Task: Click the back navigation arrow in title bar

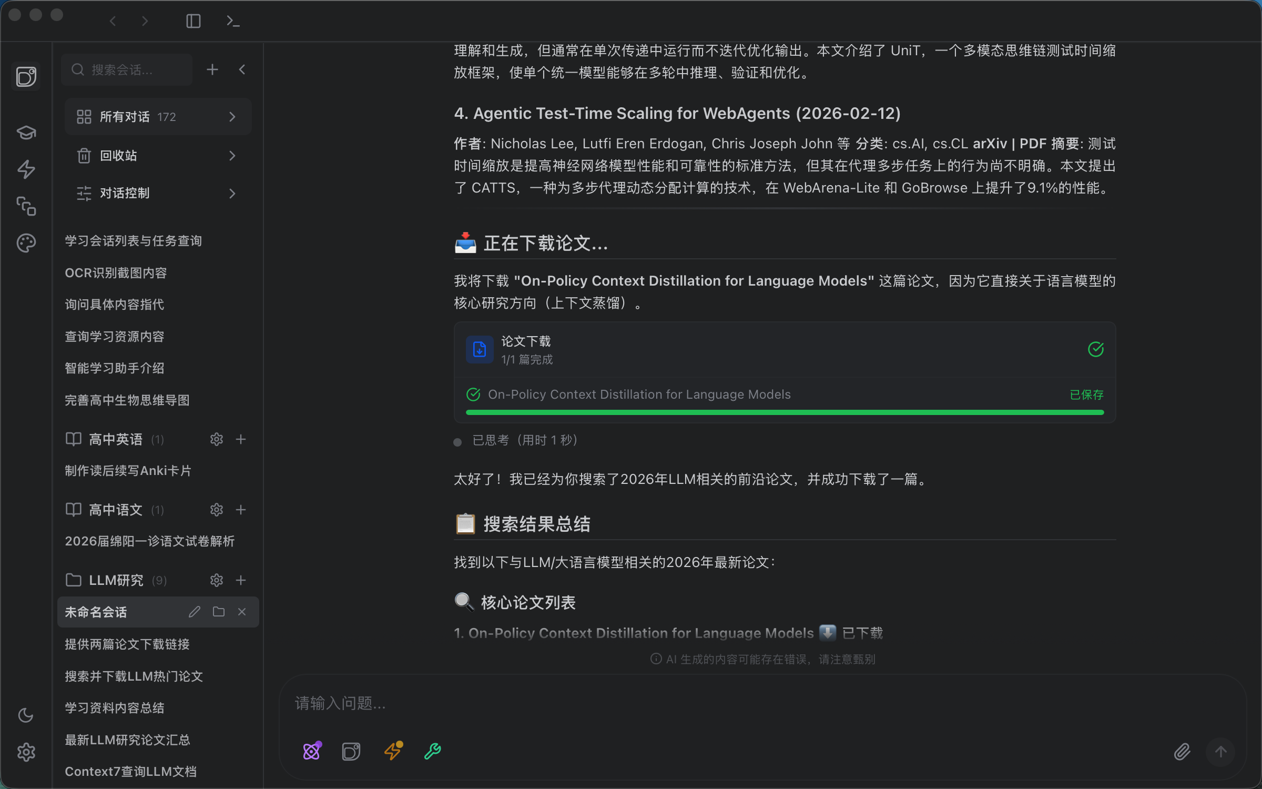Action: [113, 21]
